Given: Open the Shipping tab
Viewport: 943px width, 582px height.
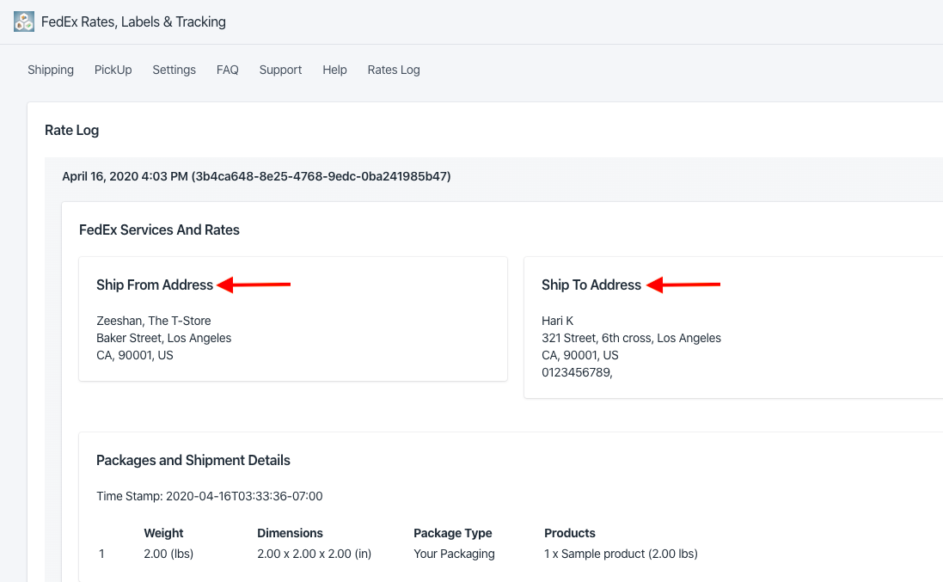Looking at the screenshot, I should 51,70.
